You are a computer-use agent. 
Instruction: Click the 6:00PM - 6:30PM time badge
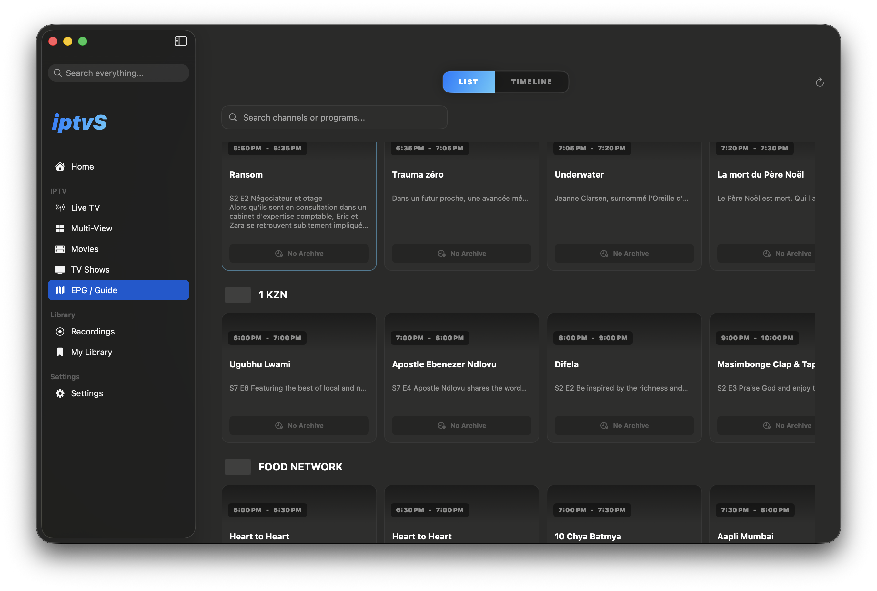pyautogui.click(x=267, y=510)
